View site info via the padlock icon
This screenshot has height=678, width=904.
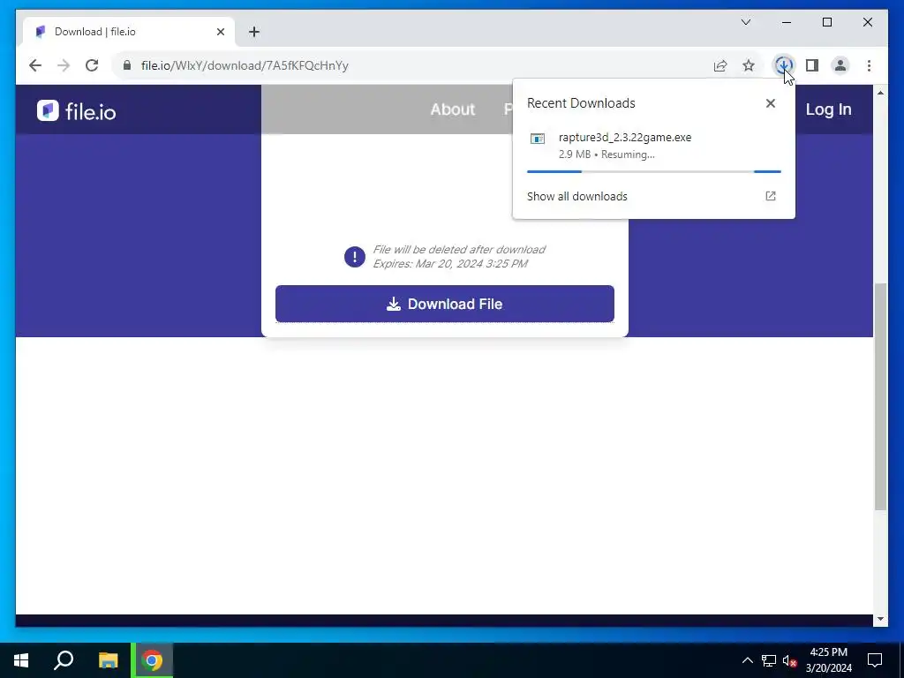click(127, 65)
